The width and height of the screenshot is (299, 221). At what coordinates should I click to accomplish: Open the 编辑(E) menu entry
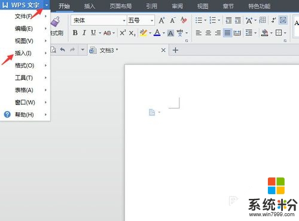[25, 29]
